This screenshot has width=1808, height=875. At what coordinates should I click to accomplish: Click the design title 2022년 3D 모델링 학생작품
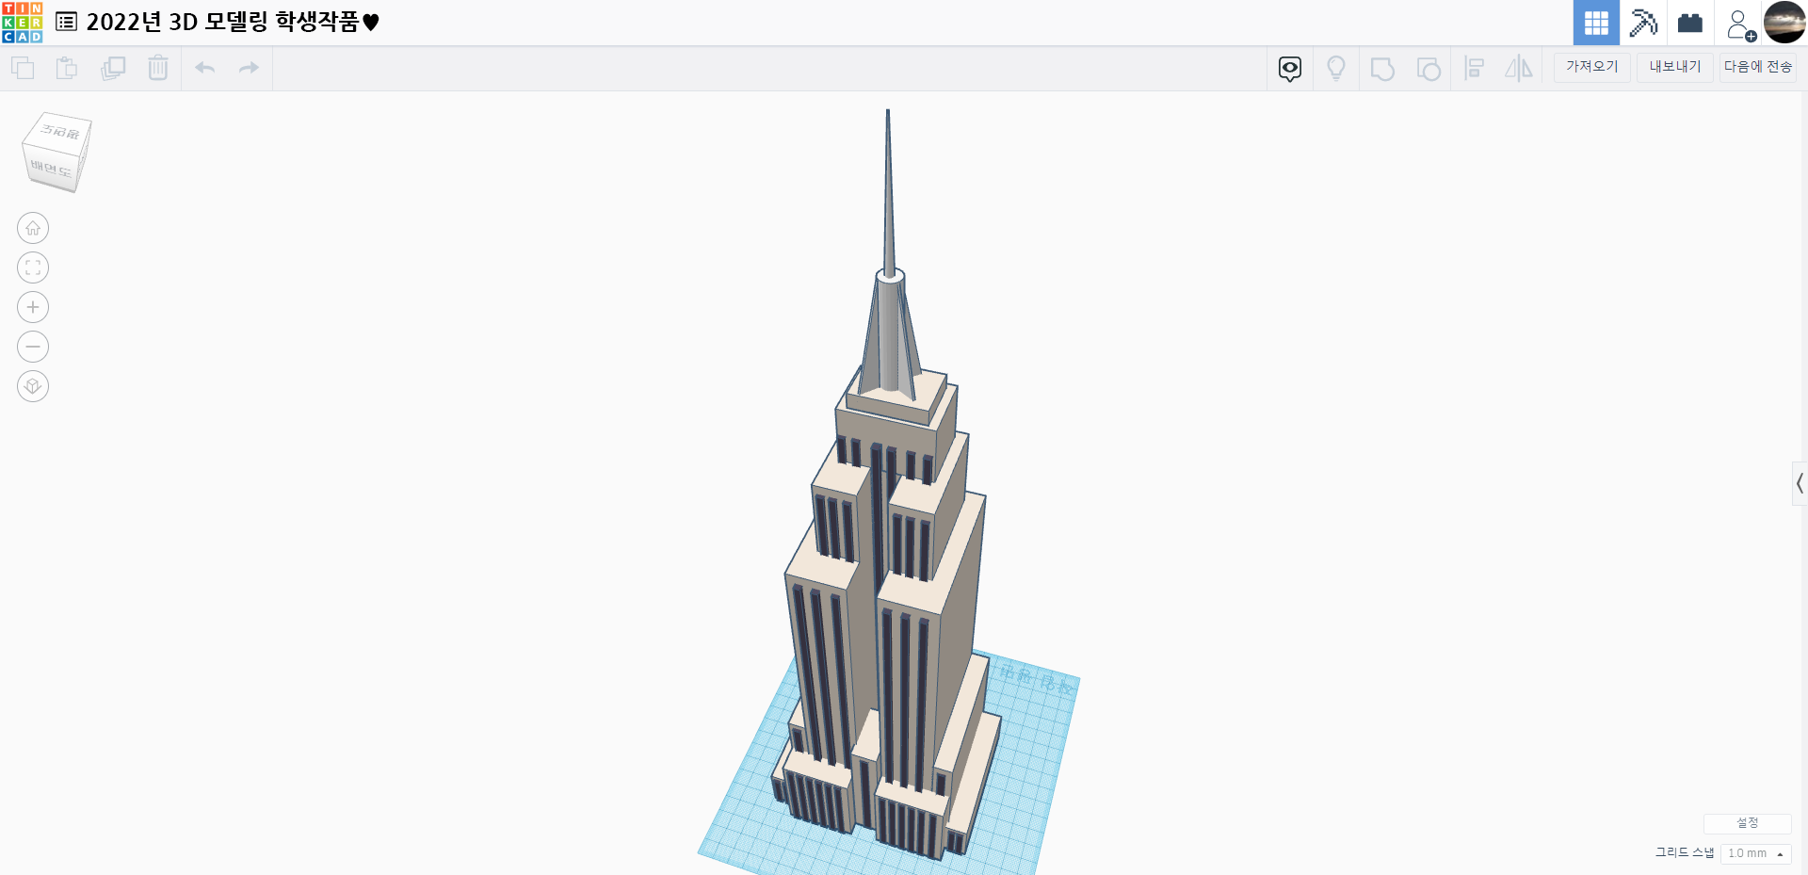click(233, 22)
